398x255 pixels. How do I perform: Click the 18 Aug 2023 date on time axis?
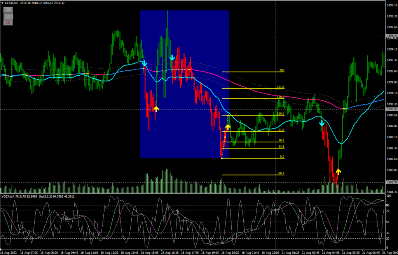pyautogui.click(x=9, y=252)
